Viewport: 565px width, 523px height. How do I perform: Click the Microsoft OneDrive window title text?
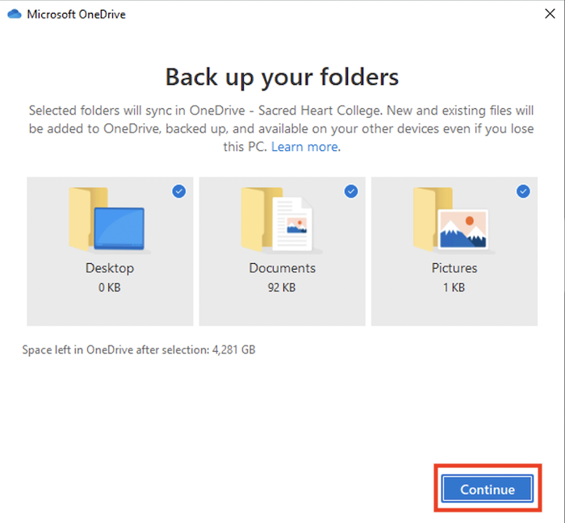pos(76,15)
